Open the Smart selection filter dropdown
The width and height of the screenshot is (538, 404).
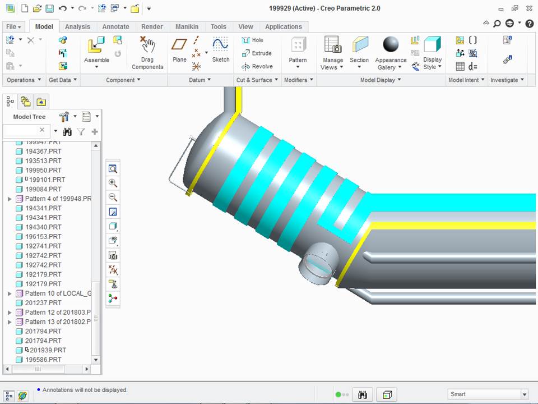coord(525,394)
